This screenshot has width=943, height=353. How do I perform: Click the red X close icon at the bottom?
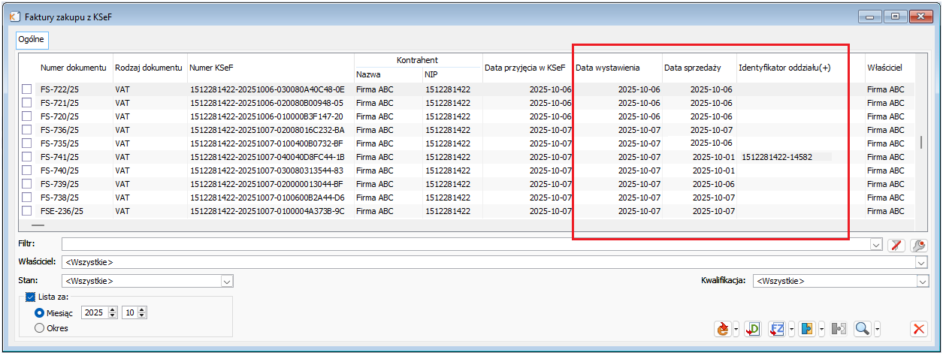tap(919, 329)
